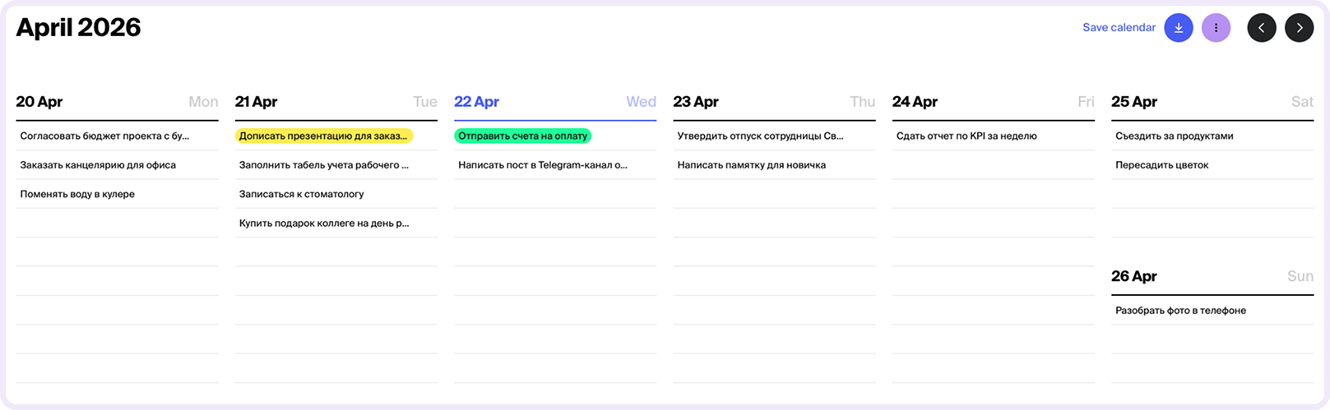
Task: Open task "Съездить за продуктами"
Action: (x=1174, y=136)
